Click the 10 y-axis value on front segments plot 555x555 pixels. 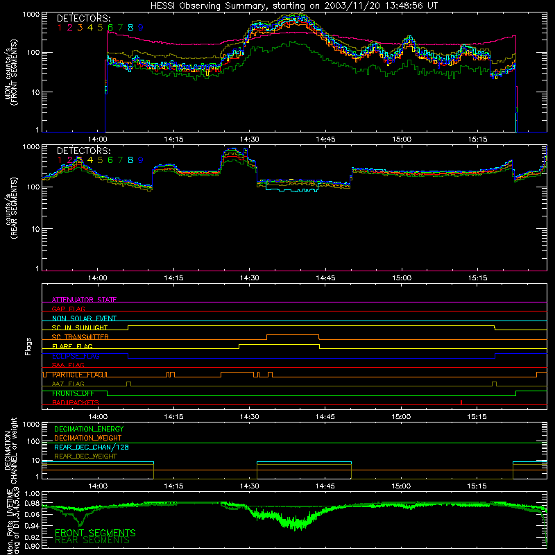click(x=35, y=92)
